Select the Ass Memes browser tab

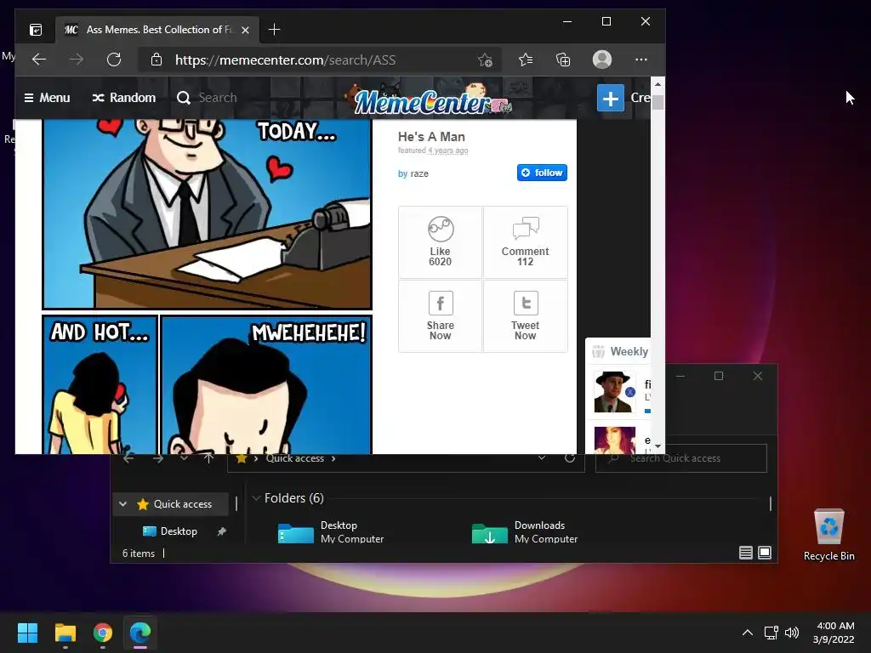click(157, 30)
